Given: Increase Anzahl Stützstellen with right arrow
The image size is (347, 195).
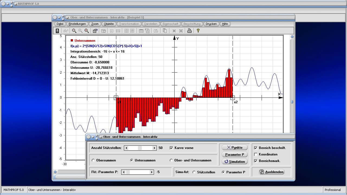Looking at the screenshot, I should pyautogui.click(x=155, y=148).
